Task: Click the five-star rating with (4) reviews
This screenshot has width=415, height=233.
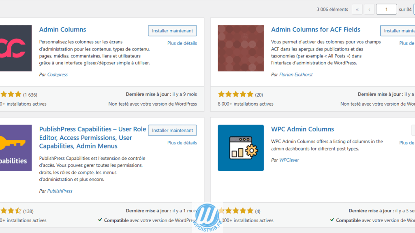Action: tap(236, 211)
